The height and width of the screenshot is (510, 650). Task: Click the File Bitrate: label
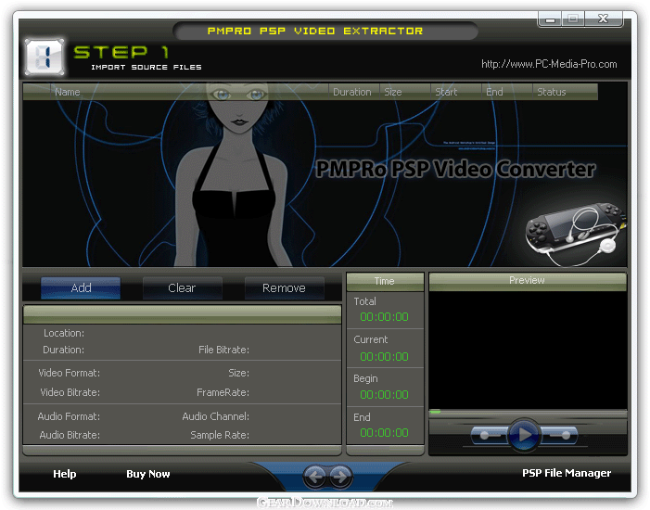[223, 350]
